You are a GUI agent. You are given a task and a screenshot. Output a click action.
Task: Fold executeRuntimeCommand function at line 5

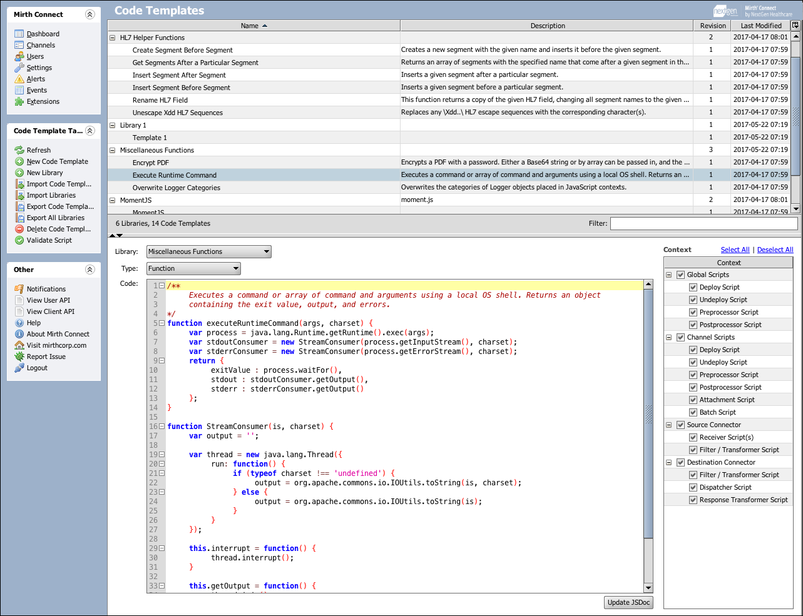click(161, 323)
